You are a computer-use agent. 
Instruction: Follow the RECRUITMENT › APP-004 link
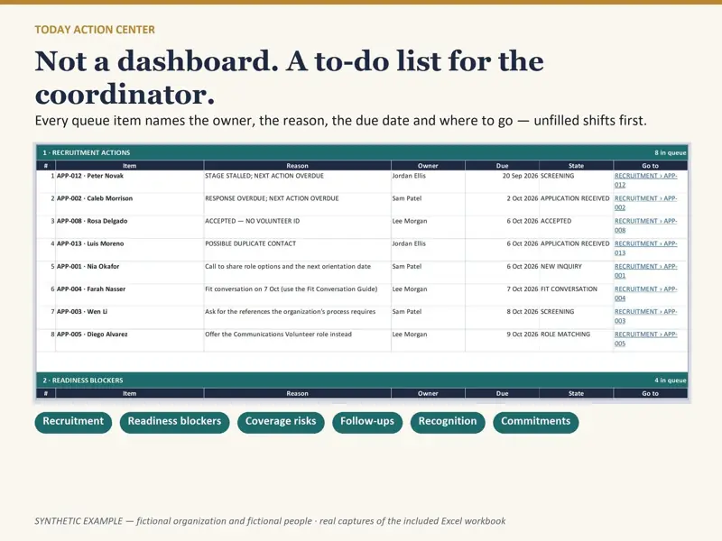[x=645, y=294]
